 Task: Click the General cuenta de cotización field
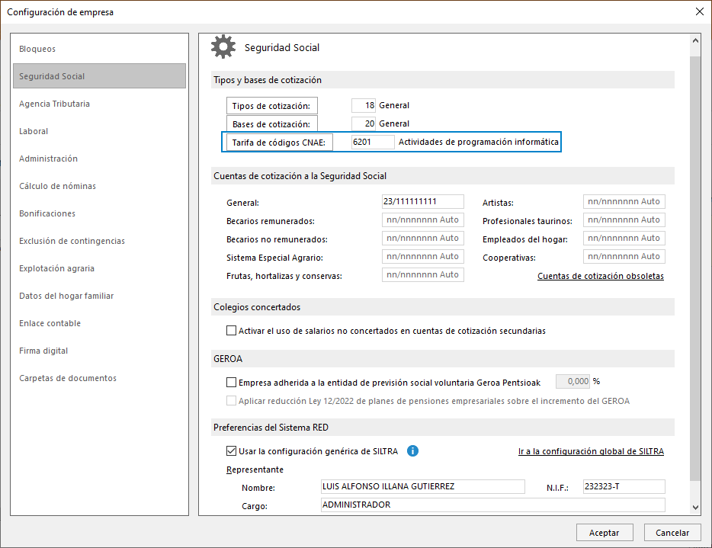[423, 201]
